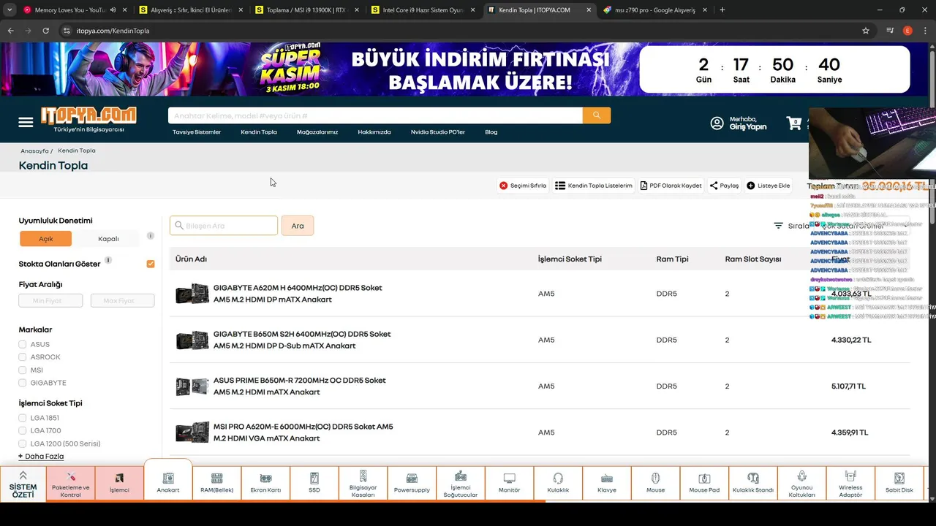The image size is (936, 526).
Task: Open the user account icon
Action: [717, 123]
